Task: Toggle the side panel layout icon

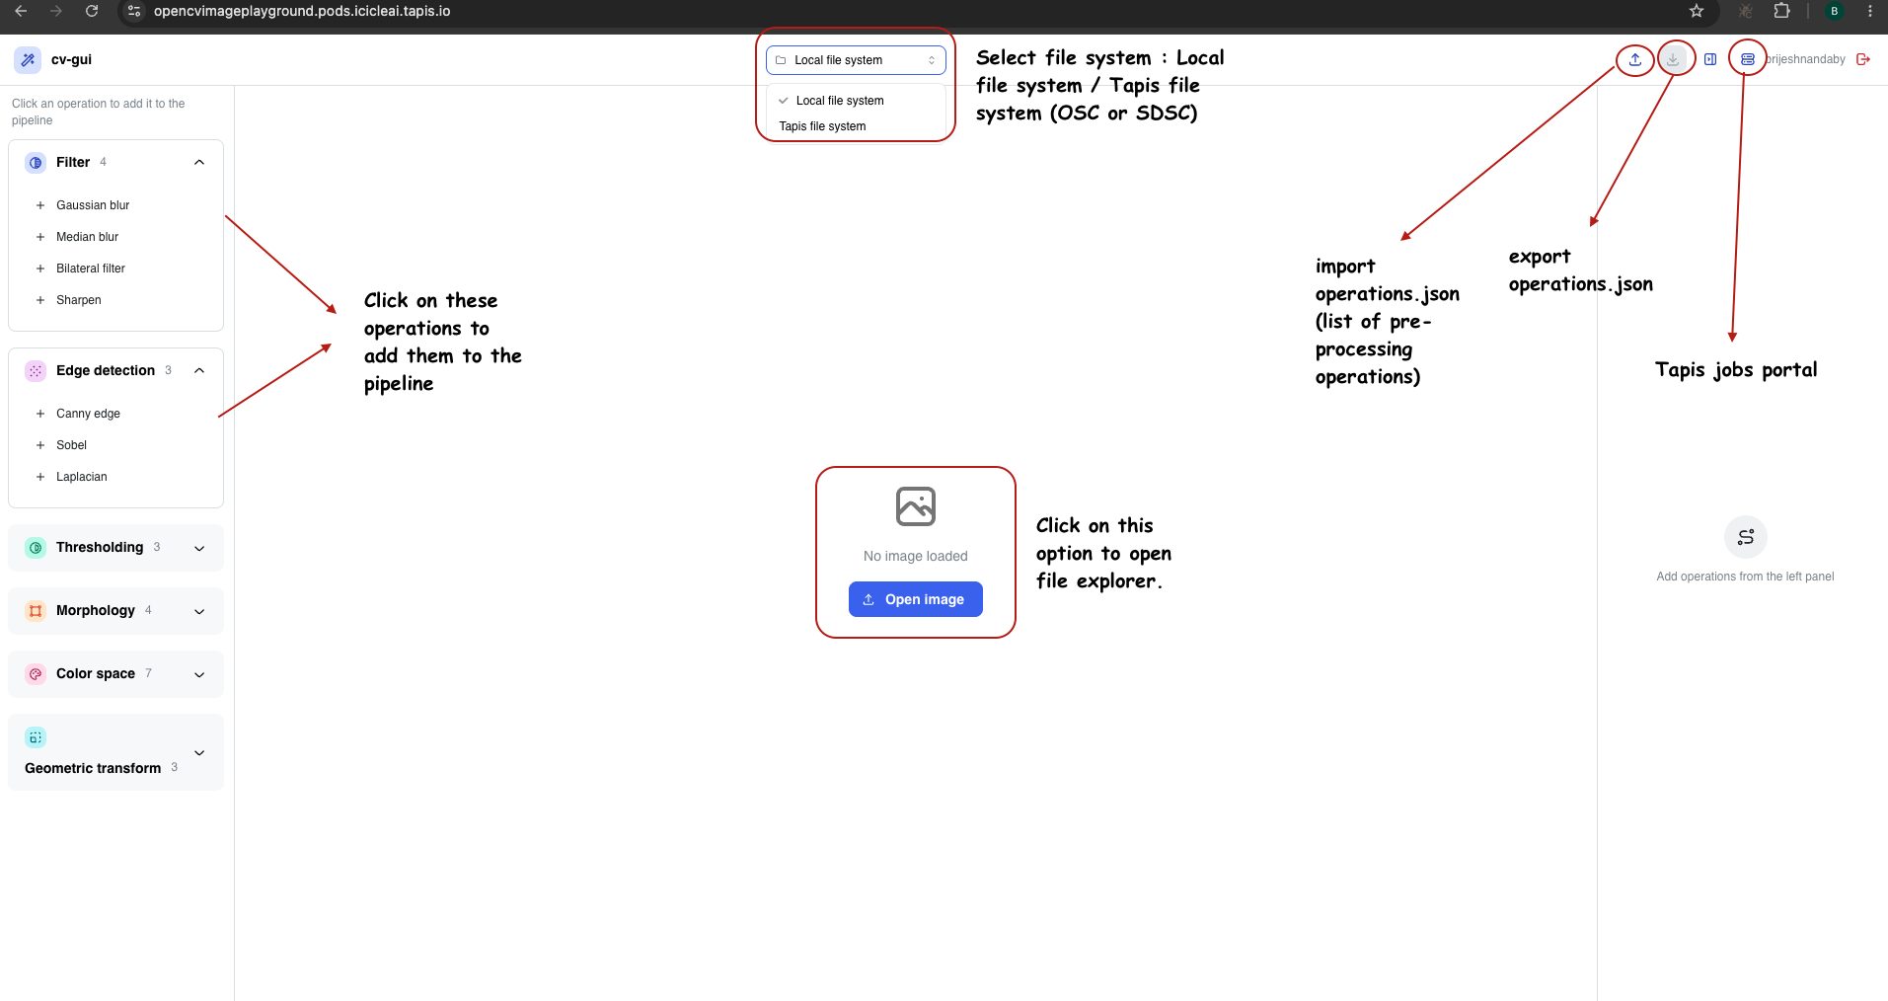Action: (1710, 59)
